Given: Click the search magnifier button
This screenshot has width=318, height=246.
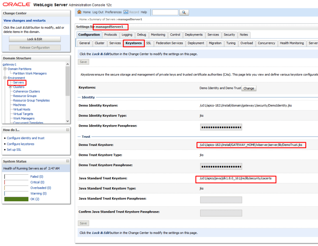Looking at the screenshot, I should [184, 13].
